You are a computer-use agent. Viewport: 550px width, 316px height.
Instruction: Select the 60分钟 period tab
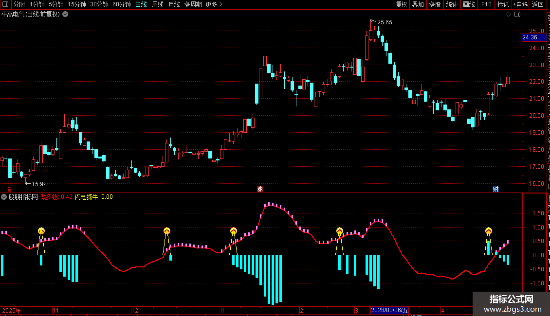pyautogui.click(x=122, y=4)
